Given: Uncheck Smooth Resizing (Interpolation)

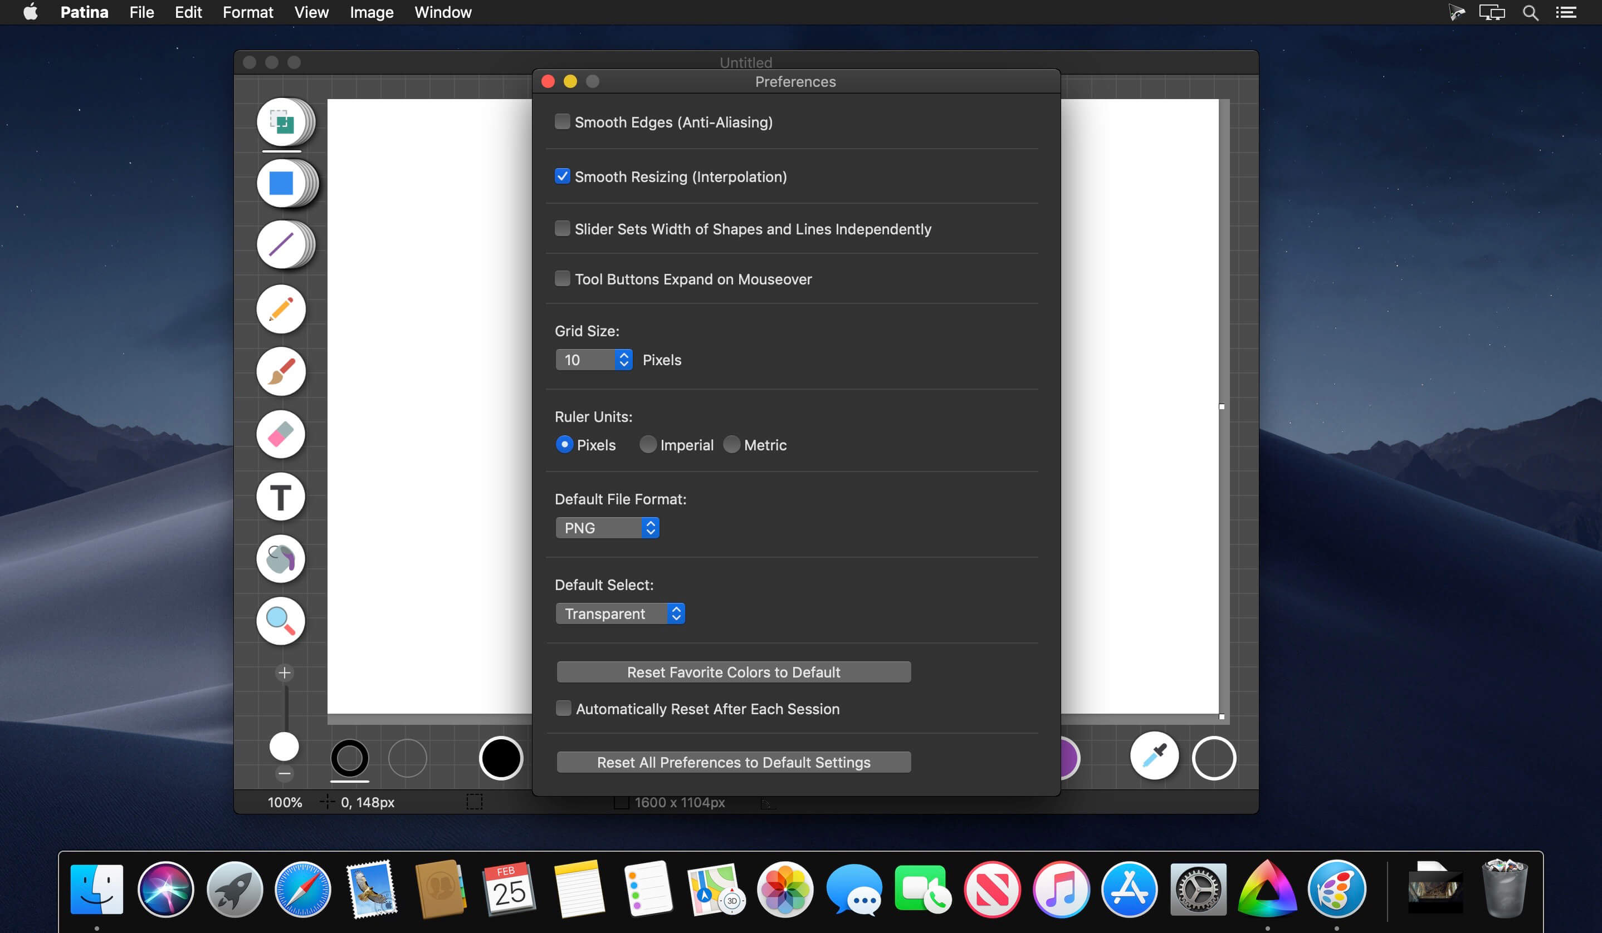Looking at the screenshot, I should [562, 176].
